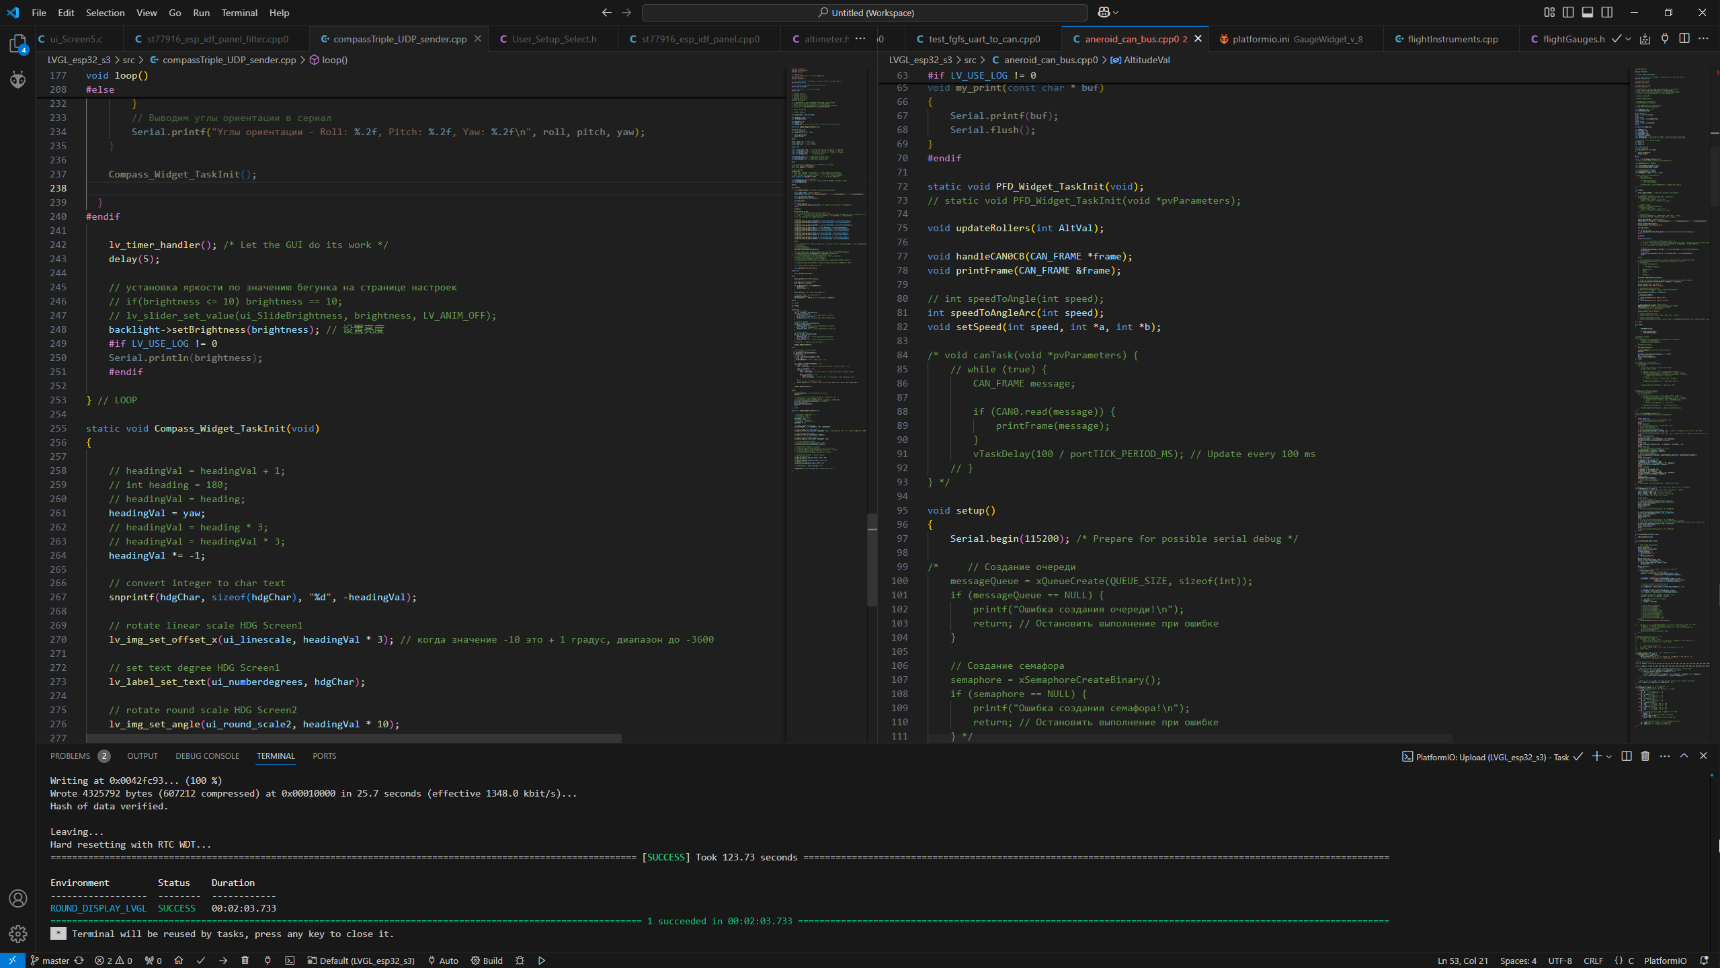Close the aneroid_can_bus.cpp0 tab
Image resolution: width=1720 pixels, height=968 pixels.
coord(1198,39)
